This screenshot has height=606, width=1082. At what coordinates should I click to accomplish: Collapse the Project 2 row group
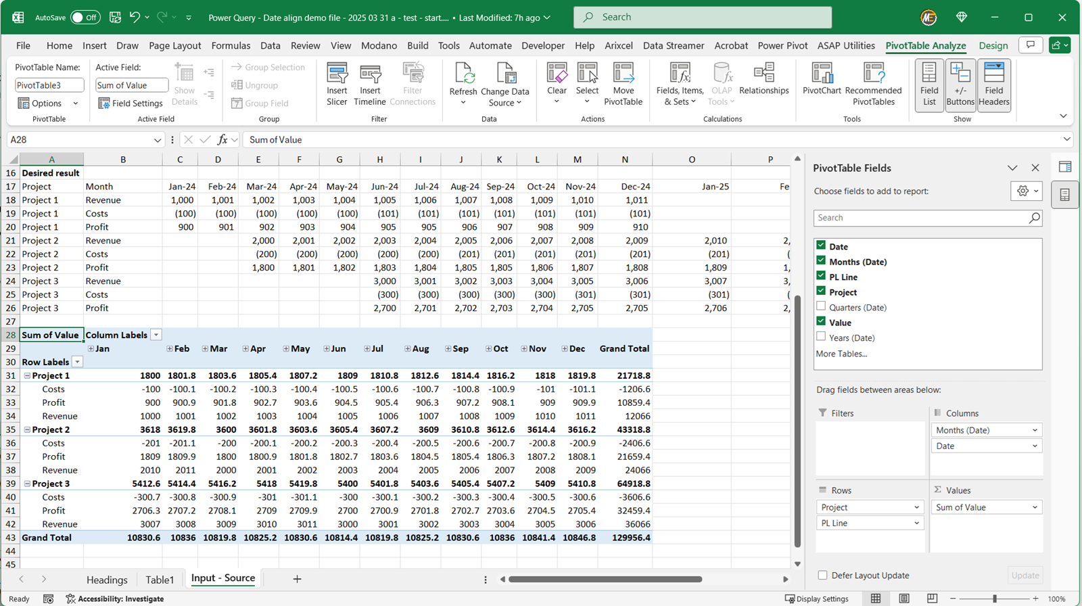[x=27, y=429]
